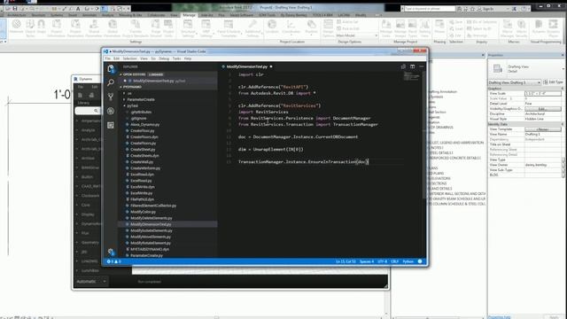Click the Save icon in Revit quick access toolbar
The image size is (567, 319).
[x=15, y=8]
